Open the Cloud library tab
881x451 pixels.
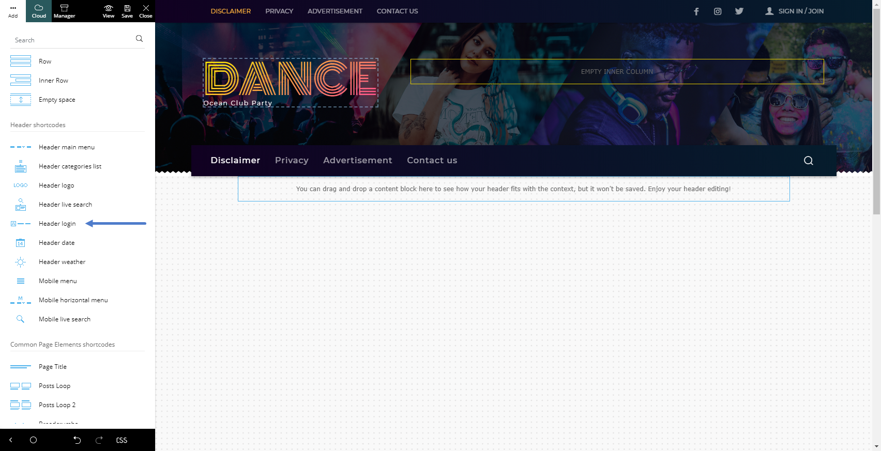39,11
